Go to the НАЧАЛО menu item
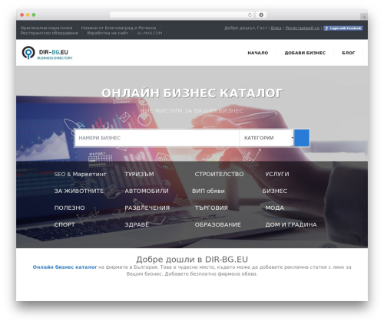This screenshot has height=324, width=384. point(258,53)
